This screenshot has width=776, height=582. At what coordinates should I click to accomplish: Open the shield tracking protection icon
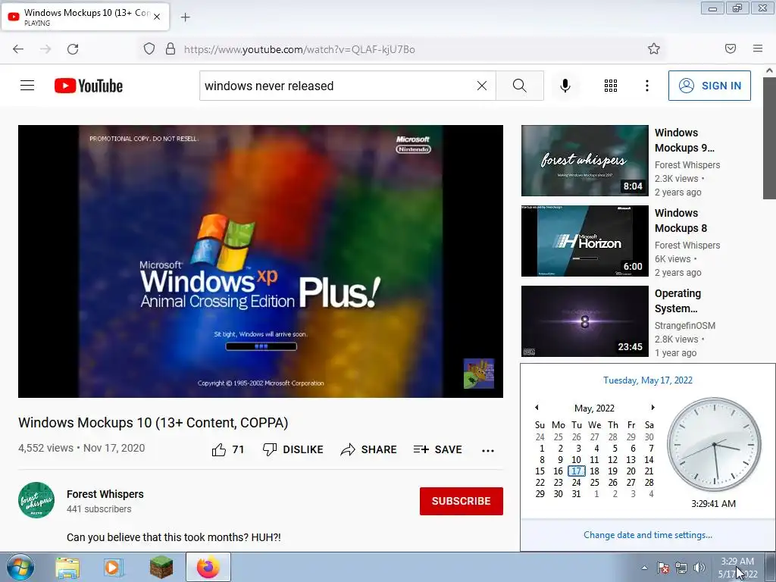[x=149, y=49]
